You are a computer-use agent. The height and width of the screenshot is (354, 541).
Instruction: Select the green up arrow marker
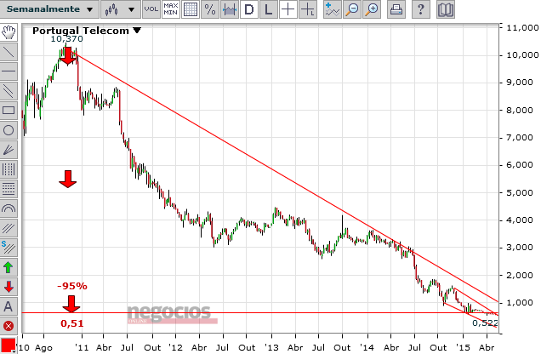click(9, 267)
